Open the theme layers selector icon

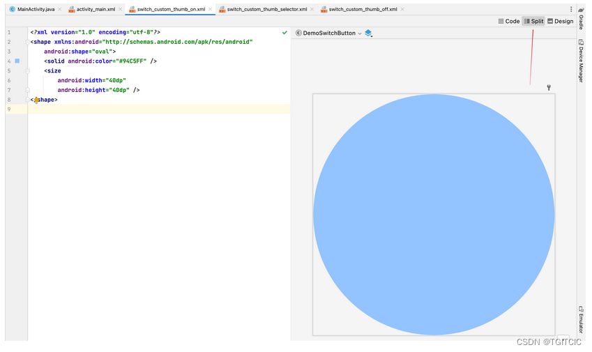click(x=369, y=33)
